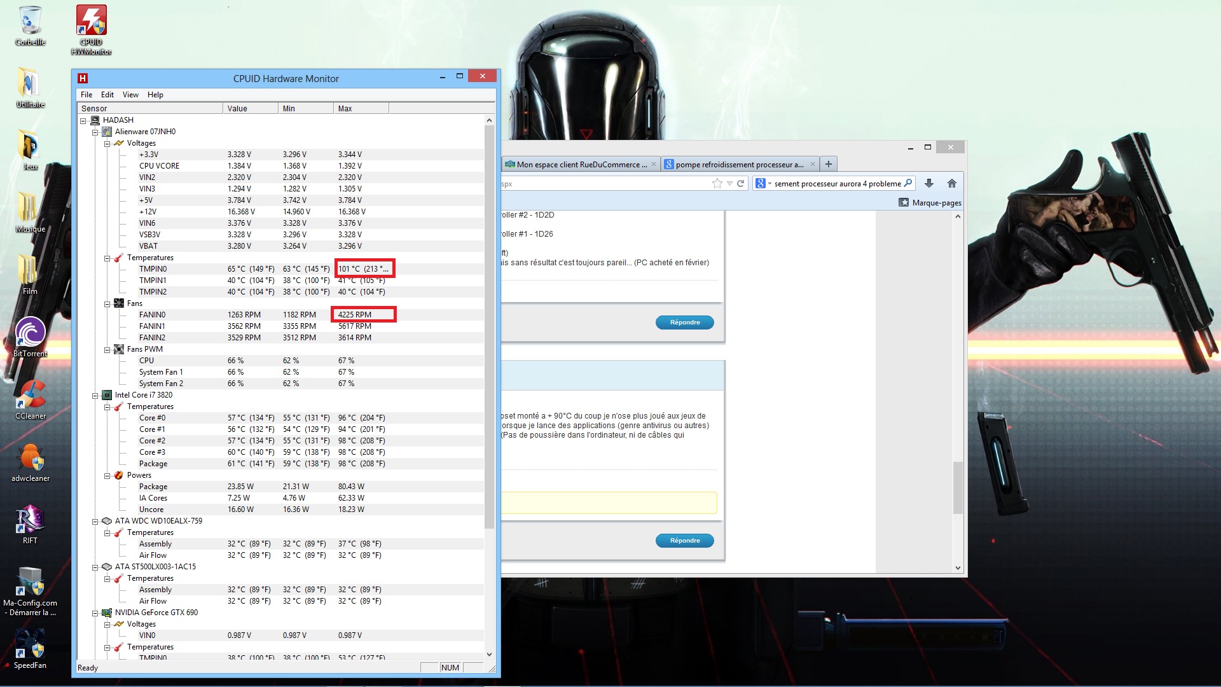The height and width of the screenshot is (687, 1221).
Task: Select the System Fan 2 PWM row
Action: [x=280, y=384]
